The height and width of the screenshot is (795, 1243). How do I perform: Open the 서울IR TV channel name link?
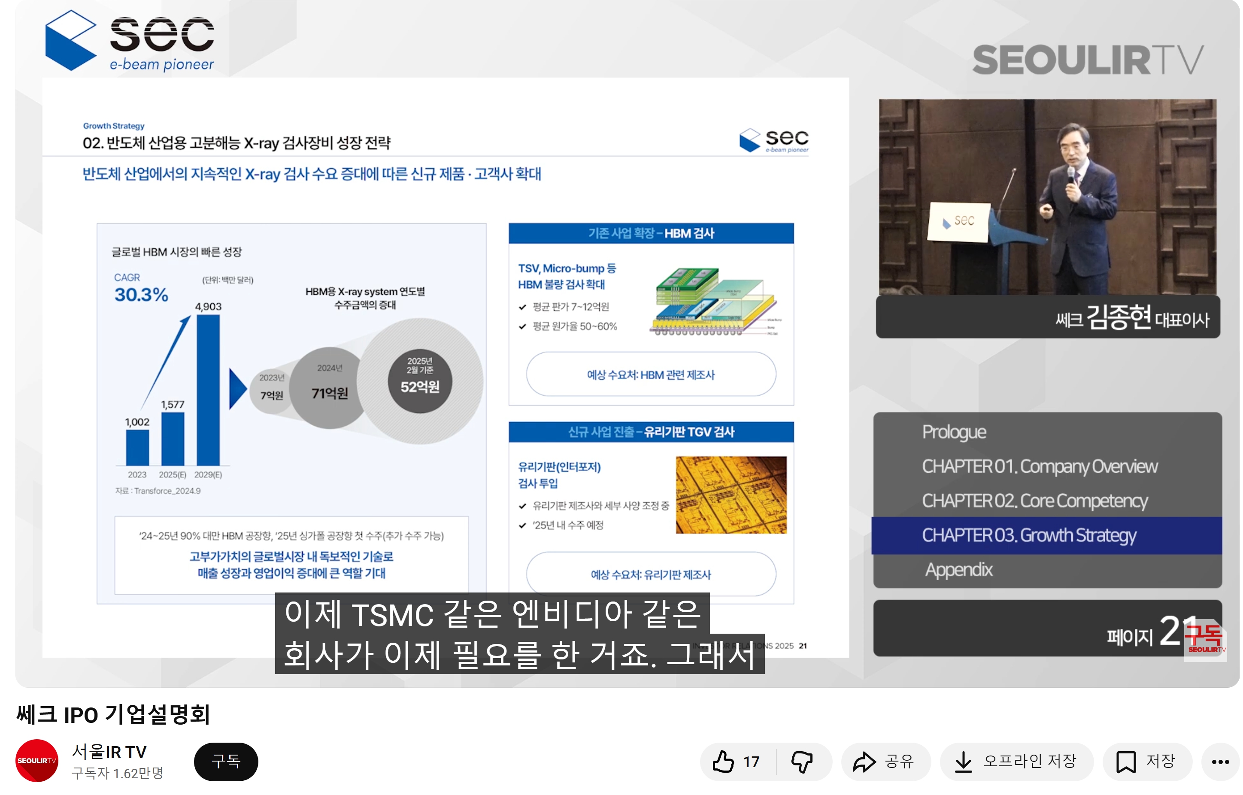pos(109,752)
